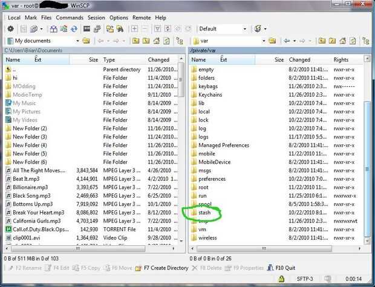Click the Open in PuTTY icon
Image resolution: width=375 pixels, height=287 pixels.
click(97, 29)
